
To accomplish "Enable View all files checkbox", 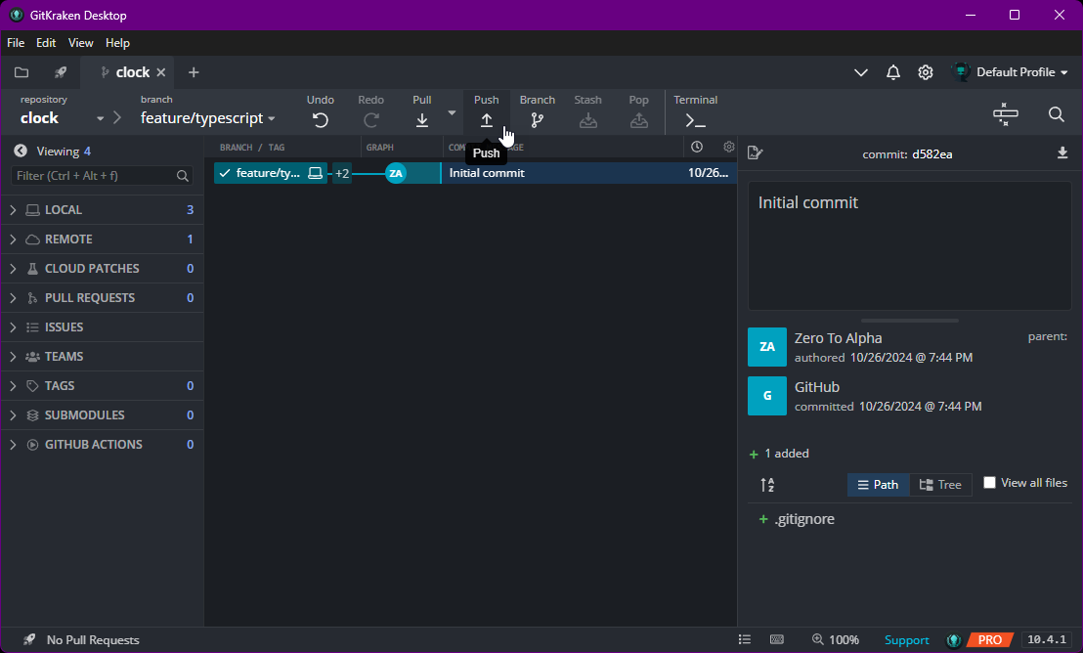I will (x=989, y=482).
